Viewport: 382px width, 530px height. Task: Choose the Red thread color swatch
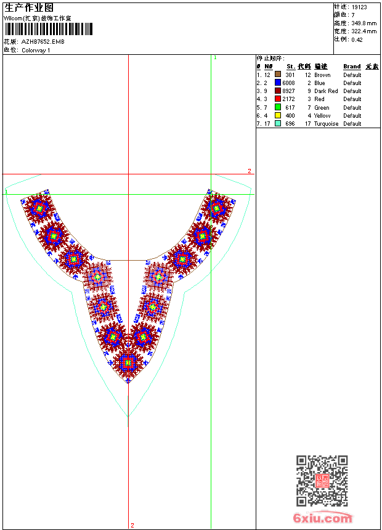[x=277, y=99]
